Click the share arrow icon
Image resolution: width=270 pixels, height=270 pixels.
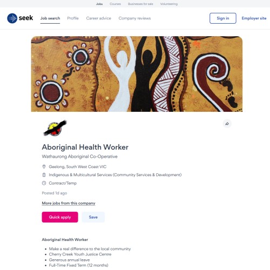(x=227, y=124)
